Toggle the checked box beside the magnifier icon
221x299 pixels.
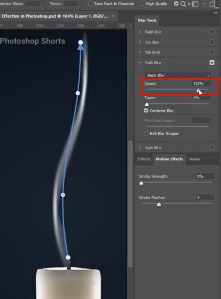[x=176, y=4]
